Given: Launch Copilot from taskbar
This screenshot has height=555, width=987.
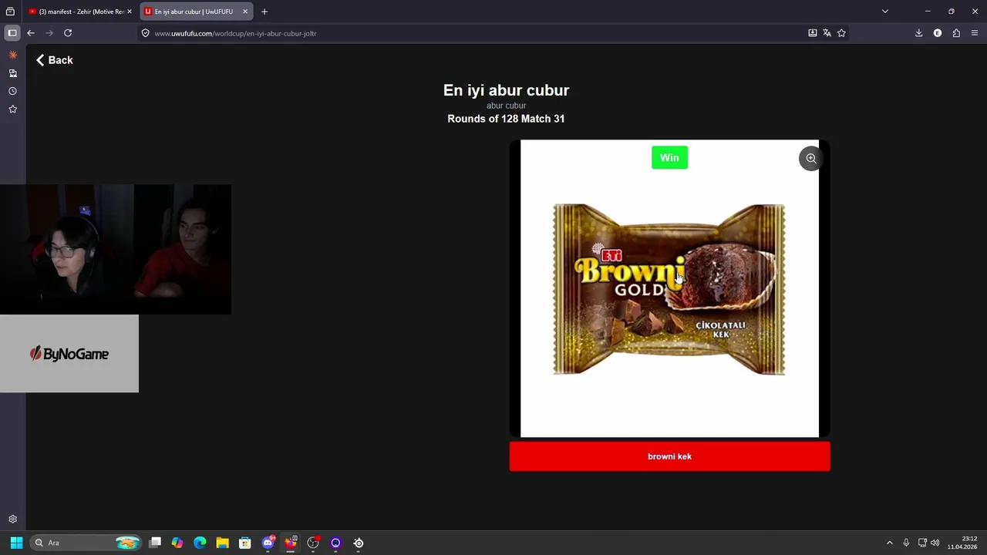Looking at the screenshot, I should (x=177, y=543).
